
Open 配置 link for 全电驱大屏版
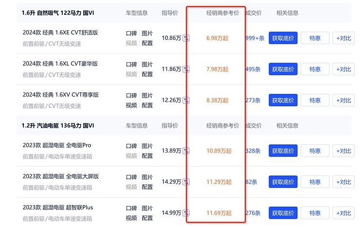click(147, 187)
